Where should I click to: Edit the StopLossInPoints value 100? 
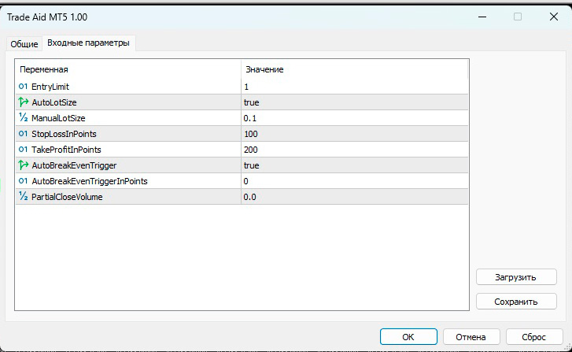(x=354, y=134)
